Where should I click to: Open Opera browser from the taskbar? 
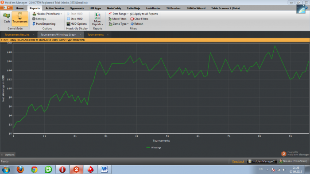tap(62, 170)
